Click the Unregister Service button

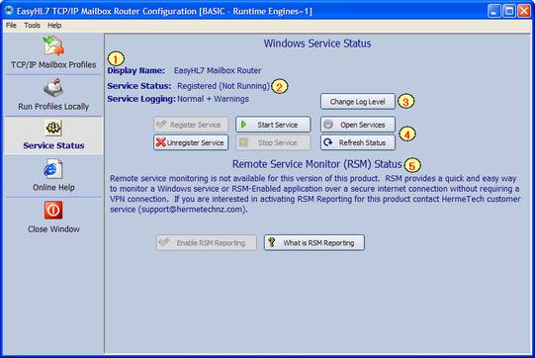pyautogui.click(x=191, y=142)
